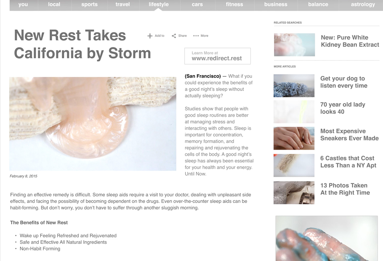This screenshot has height=261, width=383.
Task: Open the three-dot More menu
Action: point(196,36)
